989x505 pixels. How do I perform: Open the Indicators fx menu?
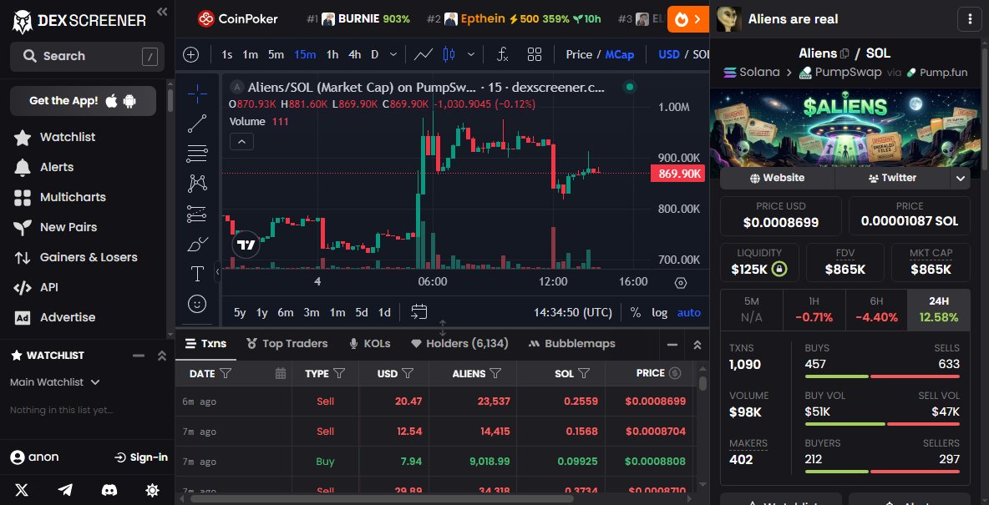tap(502, 55)
